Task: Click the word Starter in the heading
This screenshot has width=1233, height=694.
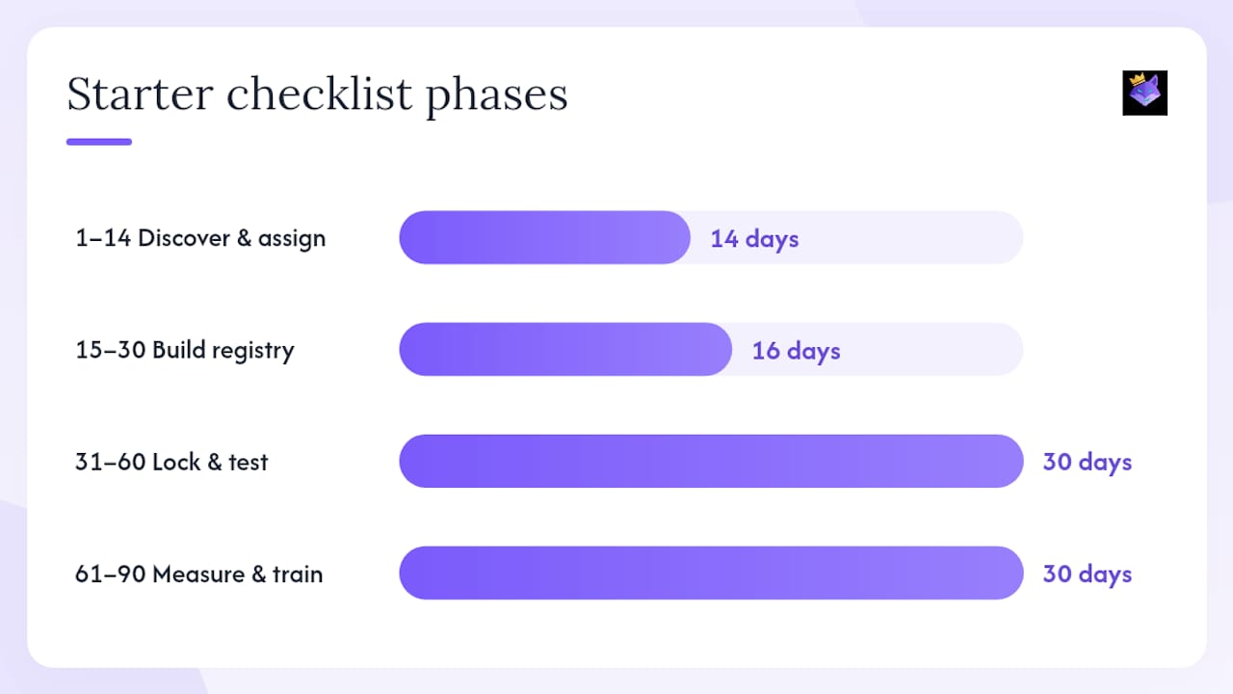Action: 140,94
